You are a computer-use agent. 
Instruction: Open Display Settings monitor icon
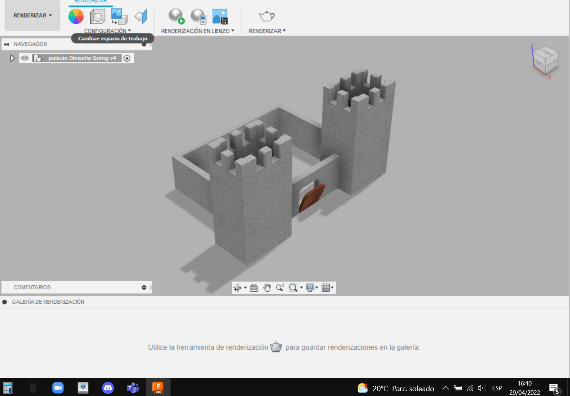(310, 288)
